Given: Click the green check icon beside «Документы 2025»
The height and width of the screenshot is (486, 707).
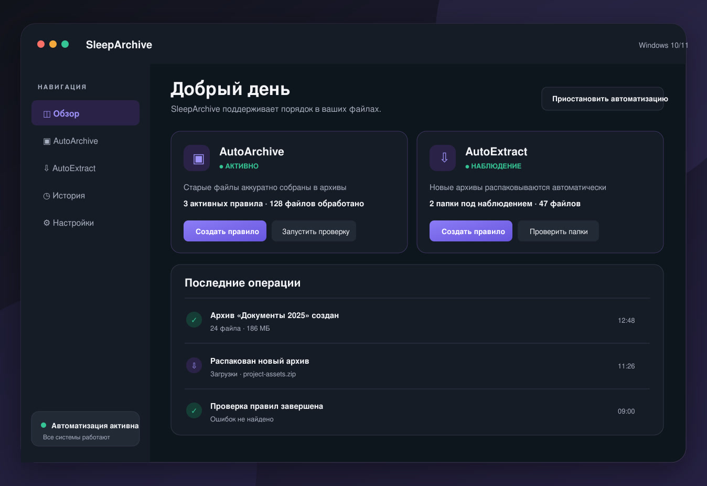Looking at the screenshot, I should (194, 320).
